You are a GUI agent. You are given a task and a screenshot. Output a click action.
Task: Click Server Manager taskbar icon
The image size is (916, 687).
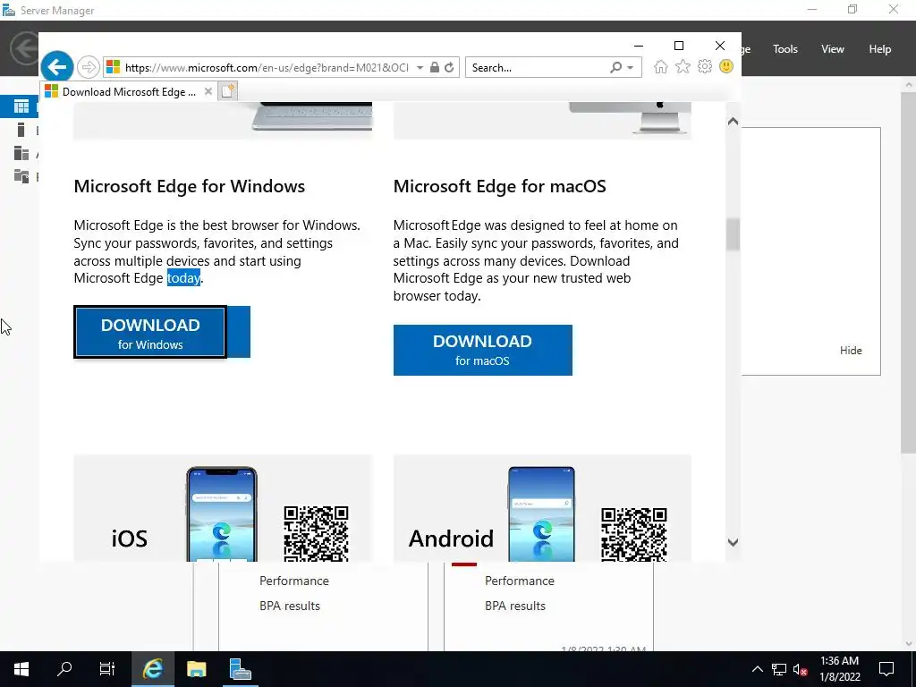(x=240, y=669)
